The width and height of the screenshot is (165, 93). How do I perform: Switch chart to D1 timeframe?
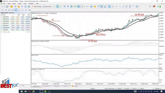(x=23, y=10)
